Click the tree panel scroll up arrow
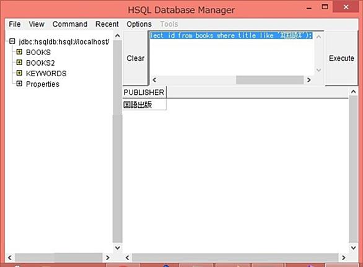This screenshot has height=267, width=363. pyautogui.click(x=117, y=36)
